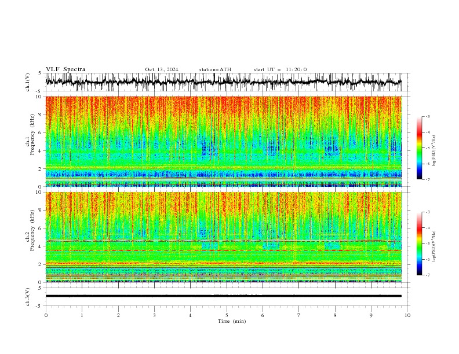
Task: Click the upper PSD color scale bar
Action: coord(419,148)
